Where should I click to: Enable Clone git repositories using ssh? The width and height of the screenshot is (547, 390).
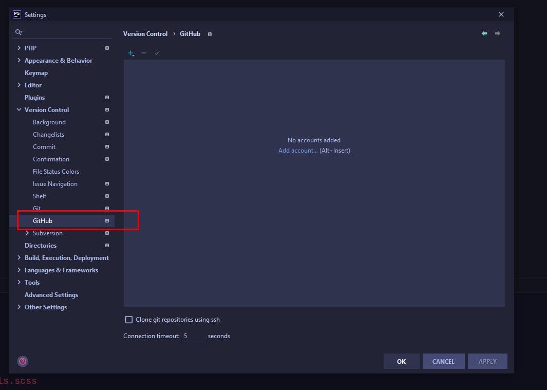click(x=129, y=320)
